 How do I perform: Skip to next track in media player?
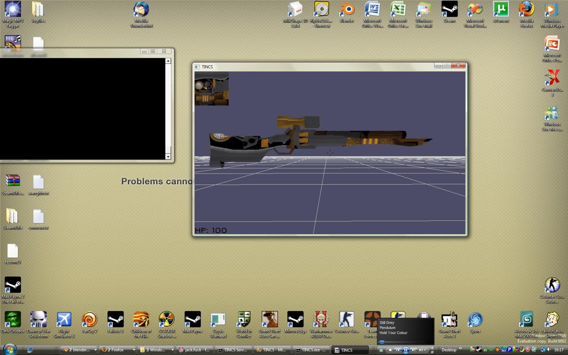pyautogui.click(x=413, y=350)
